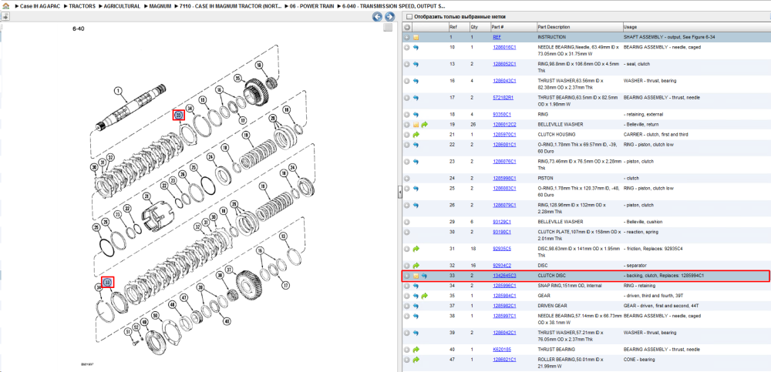This screenshot has height=372, width=771.
Task: Click green arrow icon in Ref 31 DISC row
Action: tap(416, 249)
